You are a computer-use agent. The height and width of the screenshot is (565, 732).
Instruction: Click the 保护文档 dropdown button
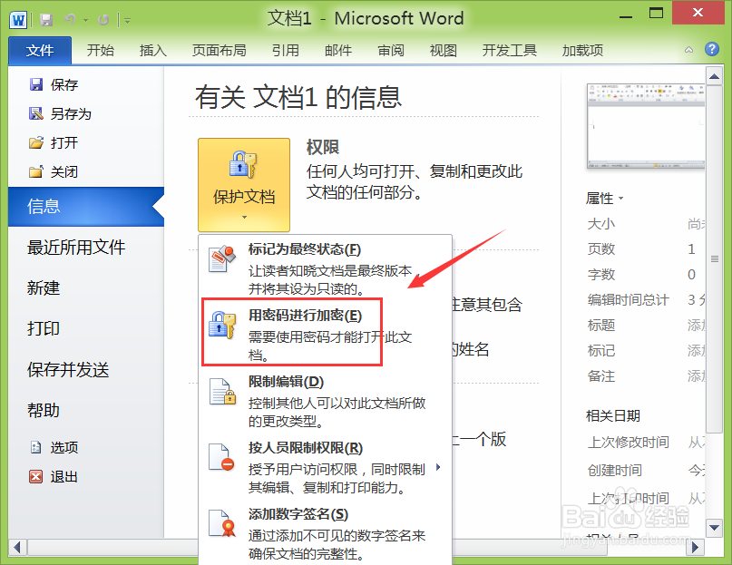tap(244, 185)
